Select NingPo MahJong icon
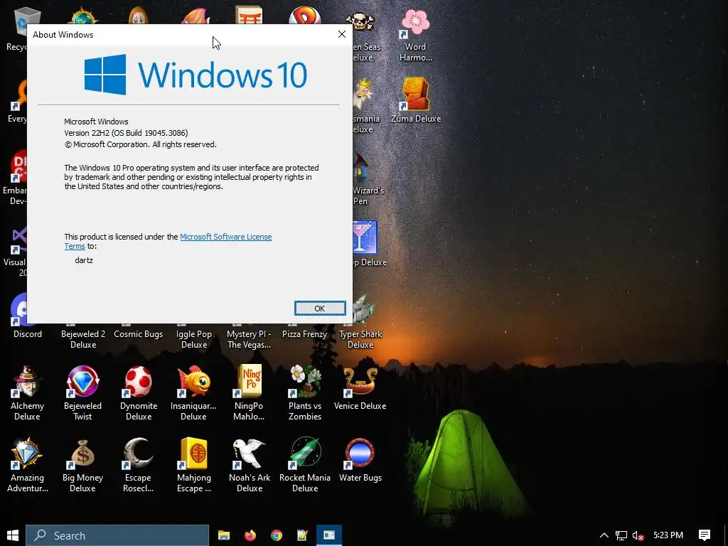This screenshot has height=546, width=728. point(249,392)
